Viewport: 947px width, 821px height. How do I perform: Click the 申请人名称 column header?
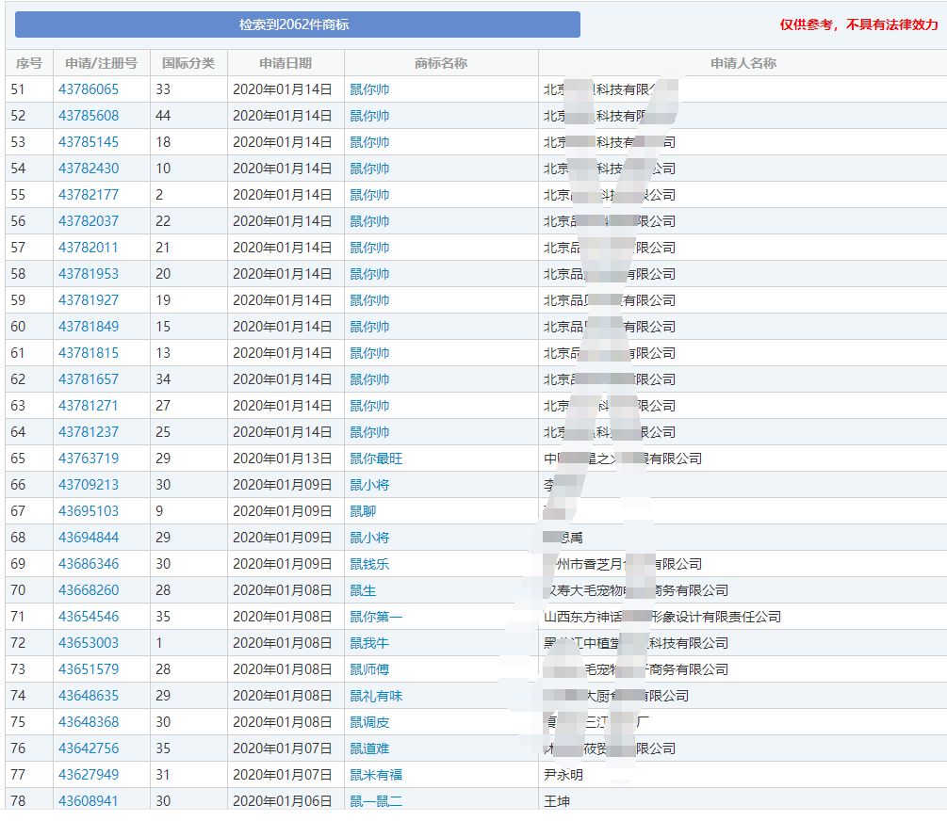743,63
